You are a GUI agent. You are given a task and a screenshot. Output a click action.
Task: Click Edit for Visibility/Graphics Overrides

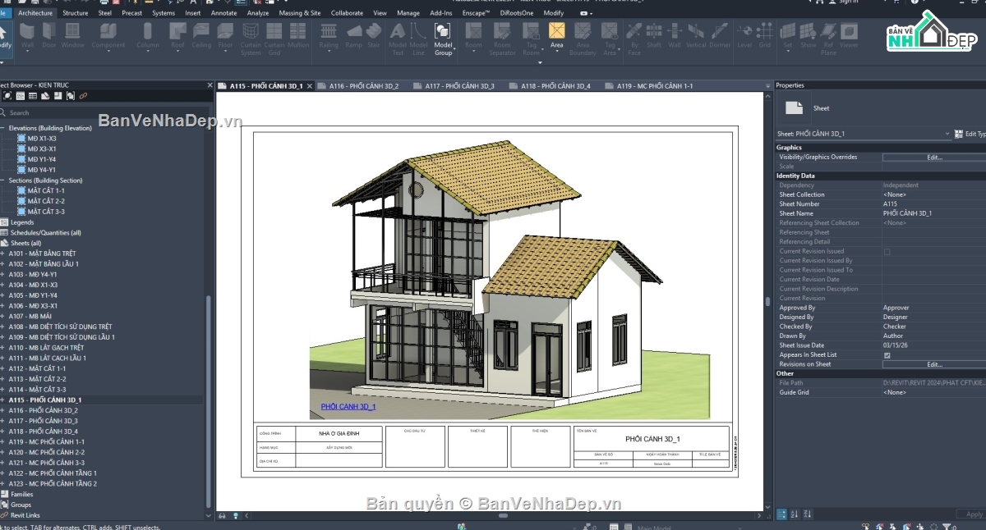(x=934, y=157)
